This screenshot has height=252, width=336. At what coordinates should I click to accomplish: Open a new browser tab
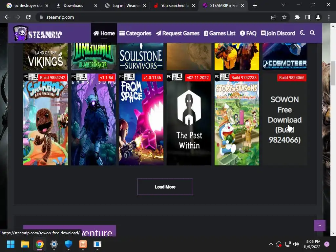tap(255, 6)
